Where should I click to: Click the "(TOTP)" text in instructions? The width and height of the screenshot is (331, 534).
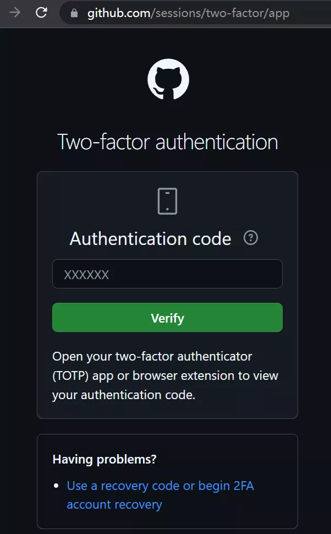69,376
